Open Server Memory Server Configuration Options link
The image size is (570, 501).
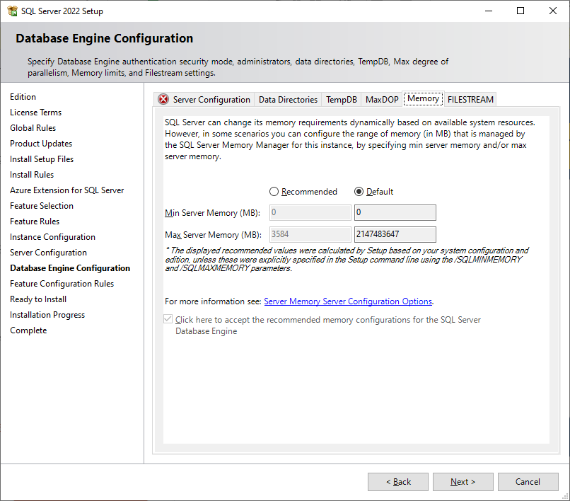point(348,301)
